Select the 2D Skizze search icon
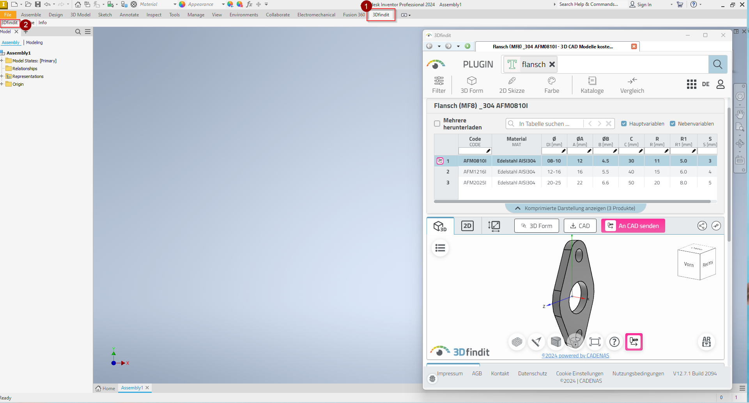Screen dimensions: 749x403 (512, 85)
